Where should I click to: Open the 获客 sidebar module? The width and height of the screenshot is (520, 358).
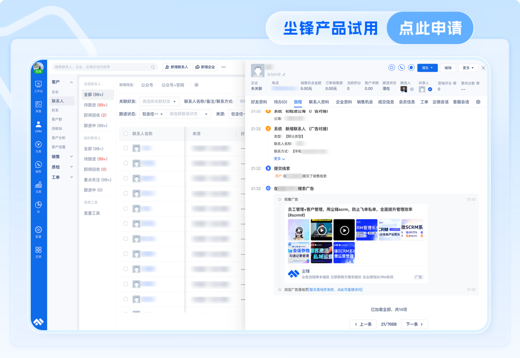point(39,107)
